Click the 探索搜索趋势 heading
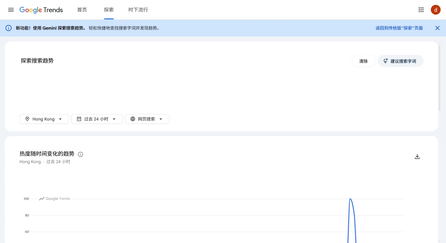 pyautogui.click(x=37, y=61)
